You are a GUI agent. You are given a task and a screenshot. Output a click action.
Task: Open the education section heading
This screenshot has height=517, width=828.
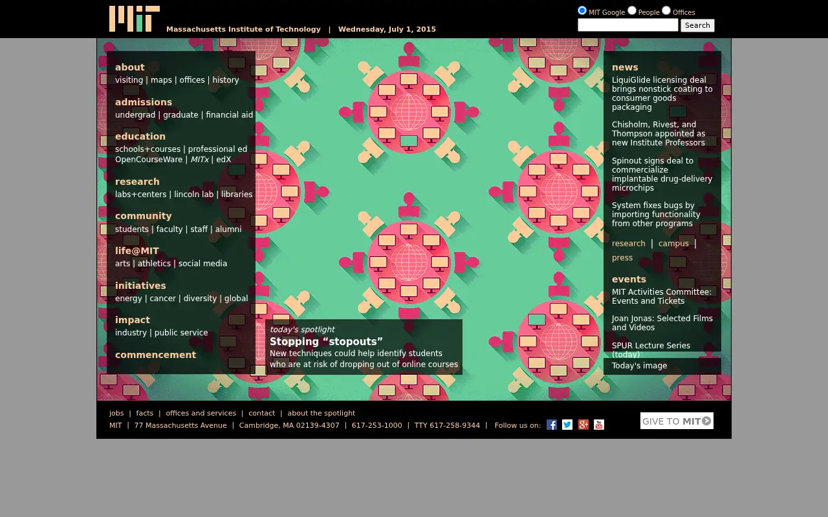[140, 136]
